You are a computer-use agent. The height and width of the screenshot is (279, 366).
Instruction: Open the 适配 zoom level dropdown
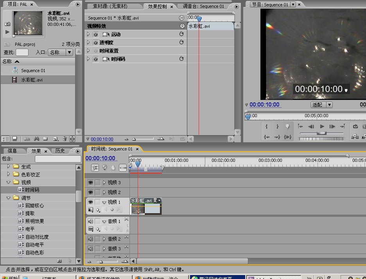point(321,105)
